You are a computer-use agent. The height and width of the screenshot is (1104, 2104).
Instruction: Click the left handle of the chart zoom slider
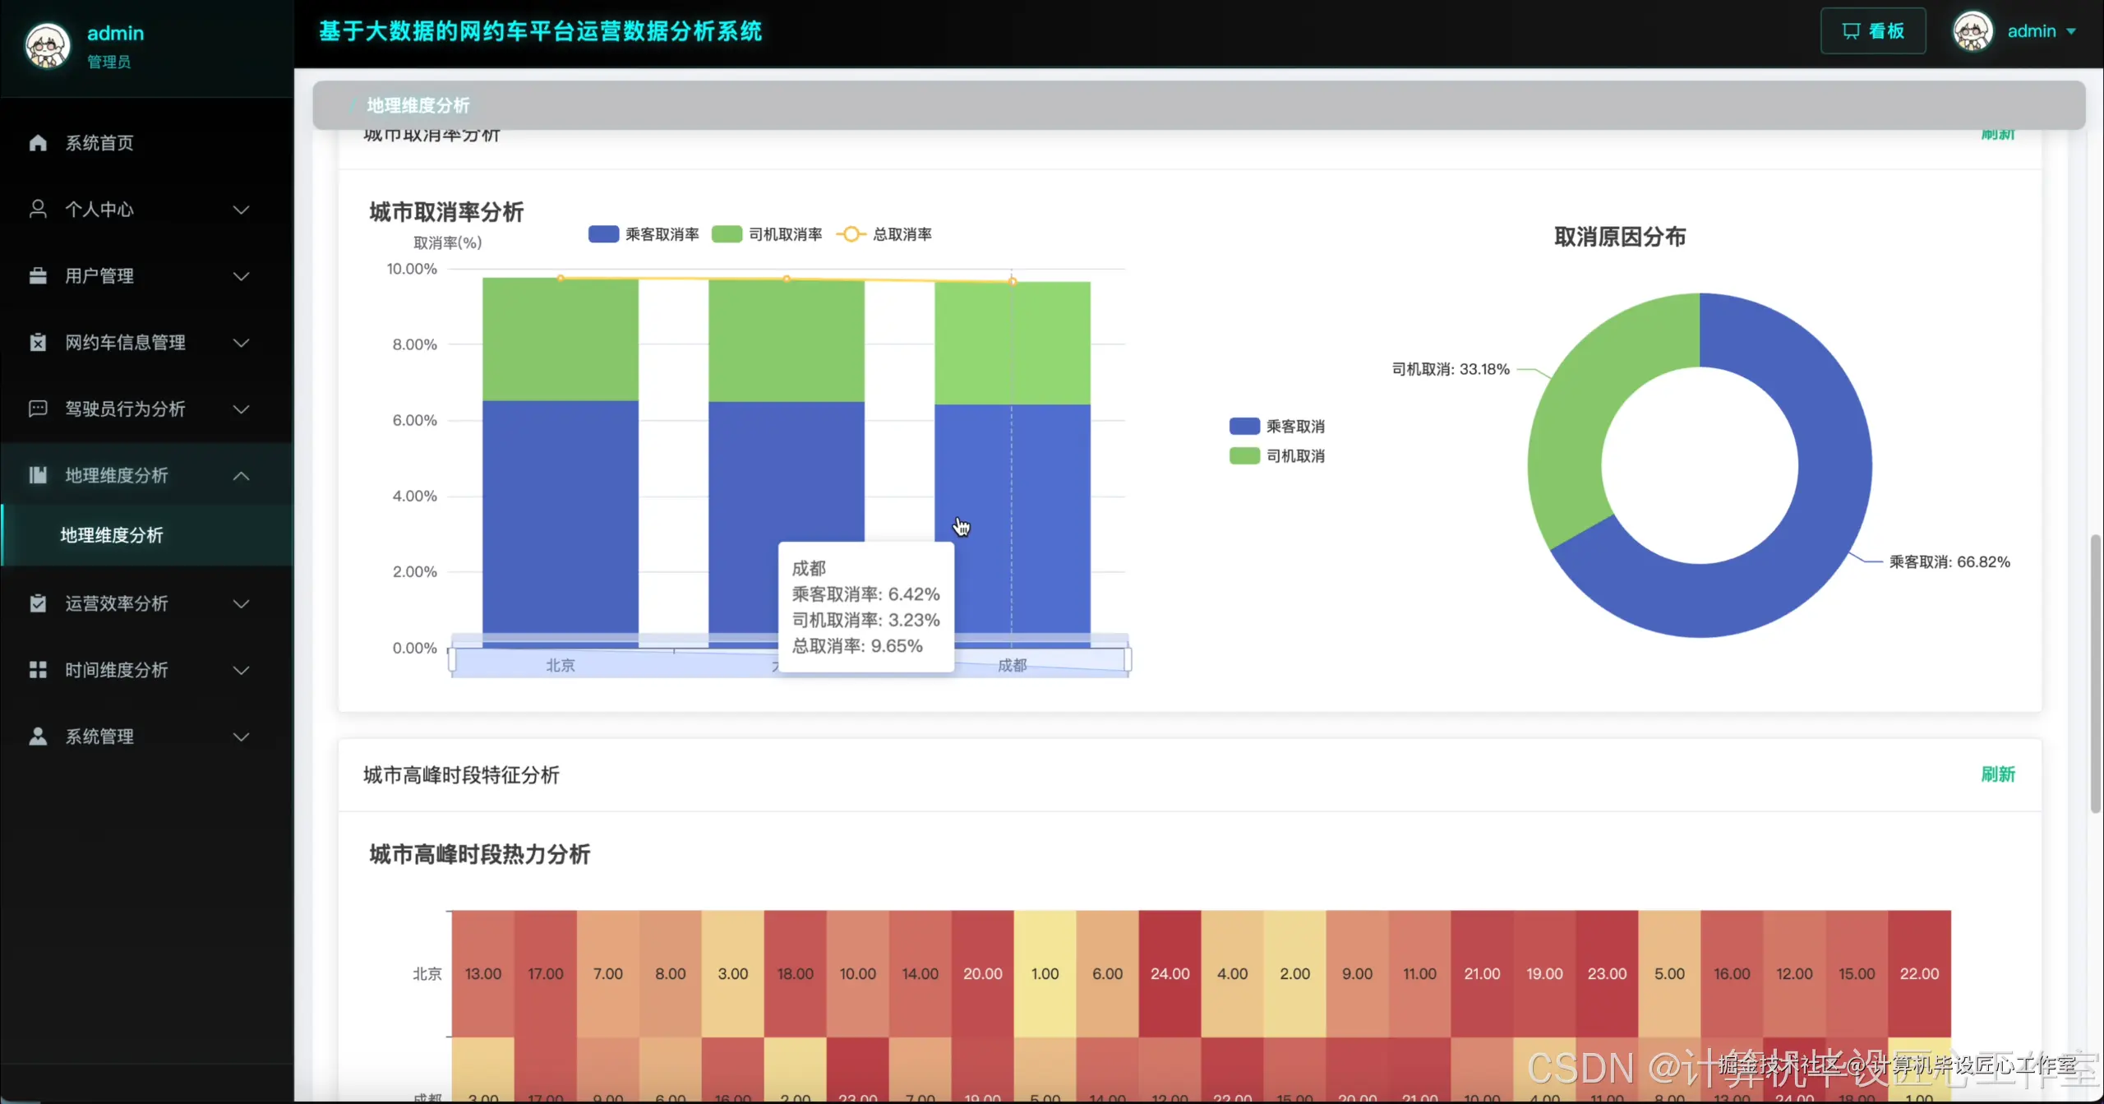pos(452,660)
